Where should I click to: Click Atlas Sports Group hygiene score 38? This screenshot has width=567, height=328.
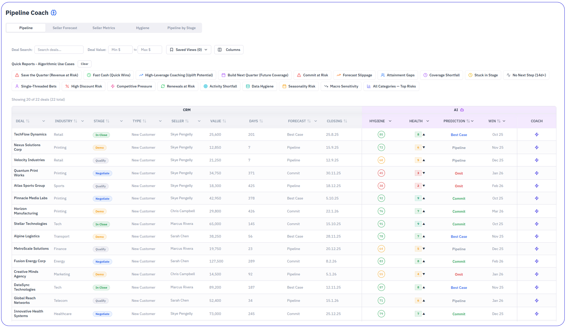381,186
